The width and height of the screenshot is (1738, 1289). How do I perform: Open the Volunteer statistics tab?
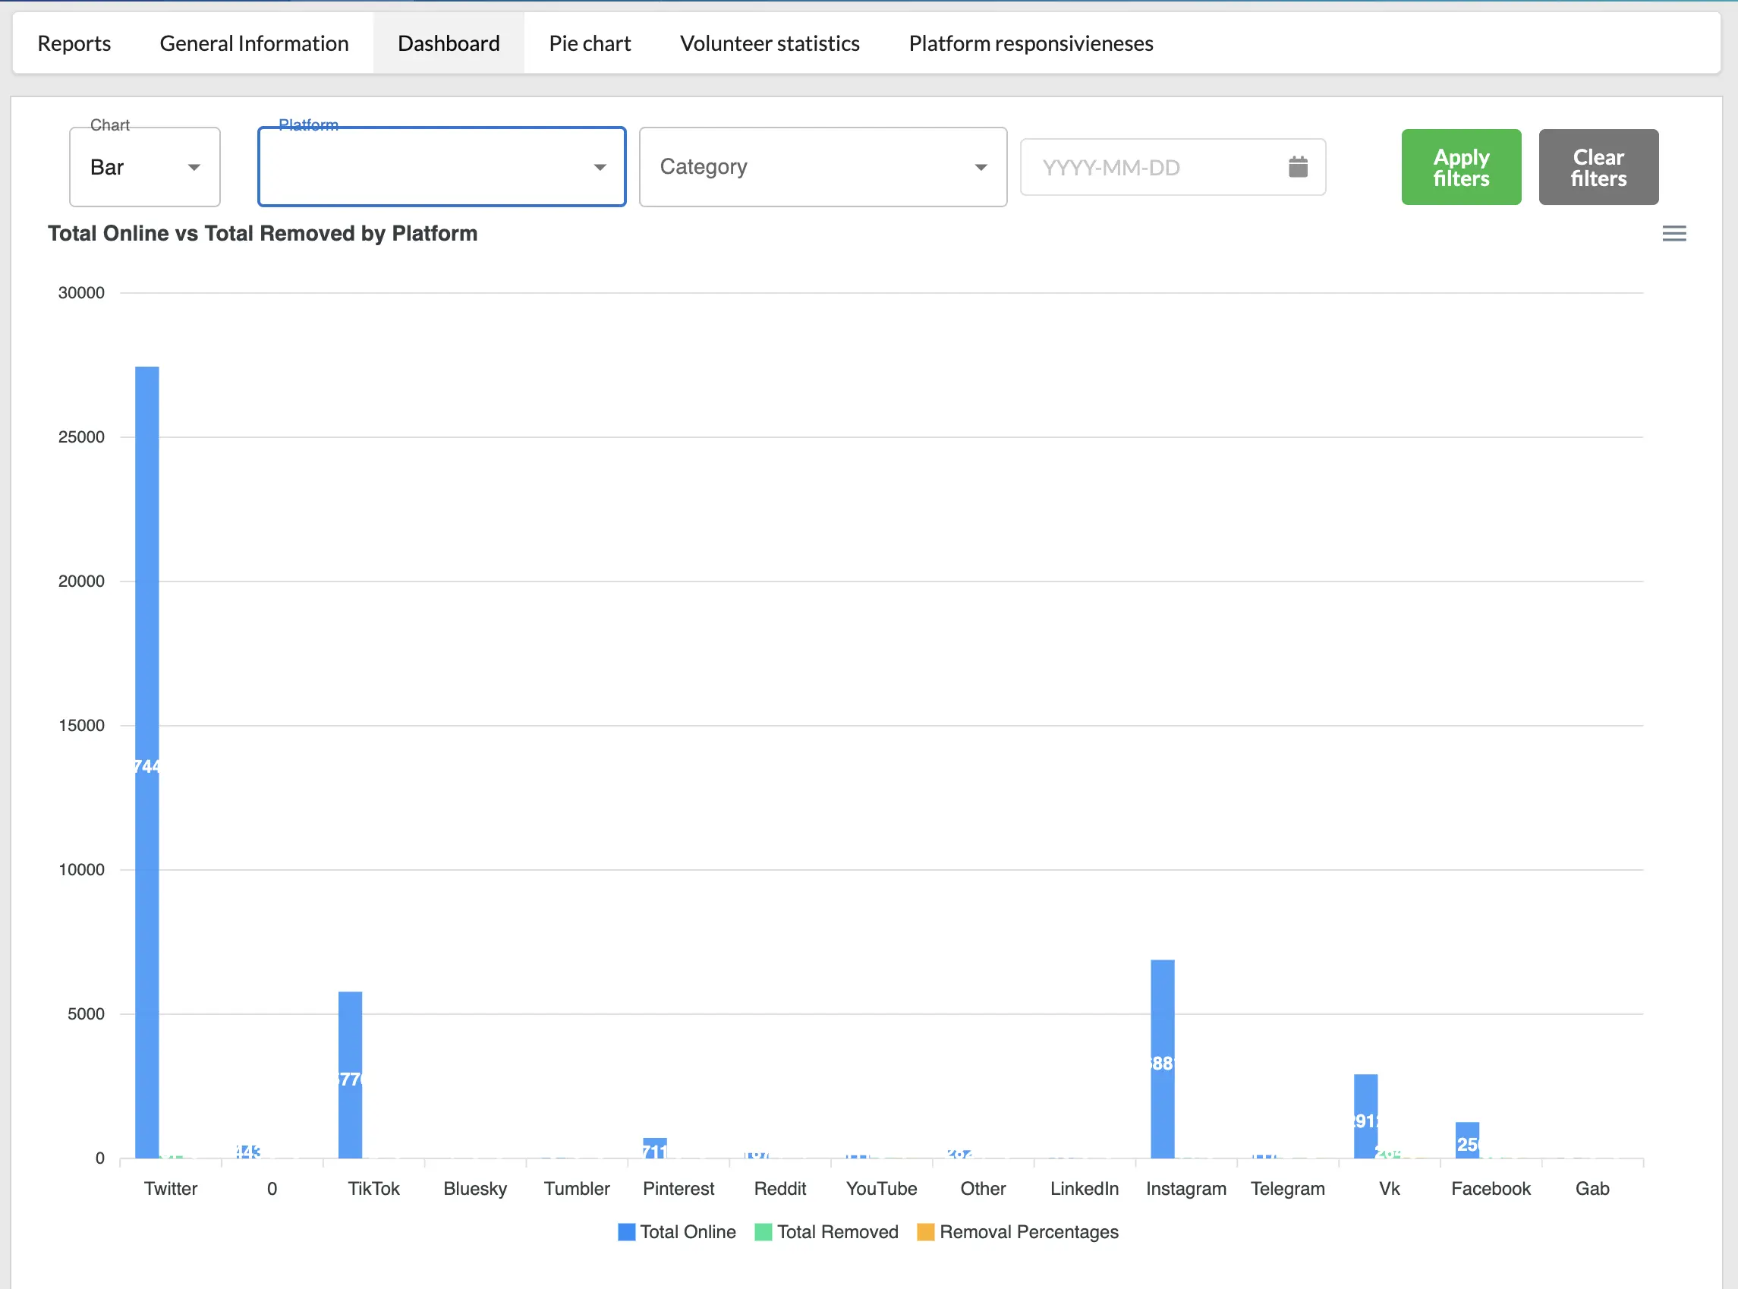pos(770,43)
